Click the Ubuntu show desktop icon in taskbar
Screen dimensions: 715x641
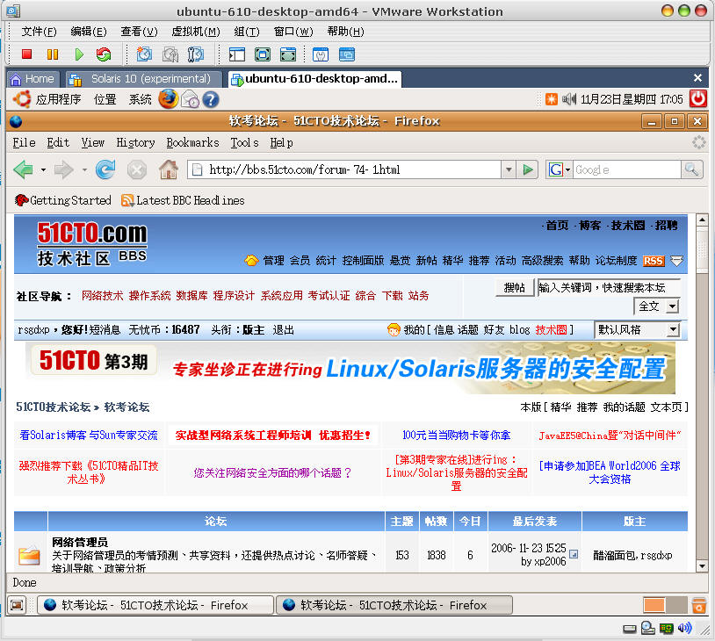[17, 605]
